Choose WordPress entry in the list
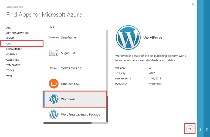Viewport: 210px width, 137px height. 75,99
